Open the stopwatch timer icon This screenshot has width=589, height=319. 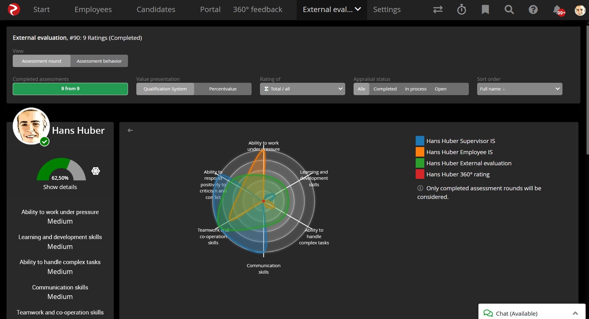point(461,10)
